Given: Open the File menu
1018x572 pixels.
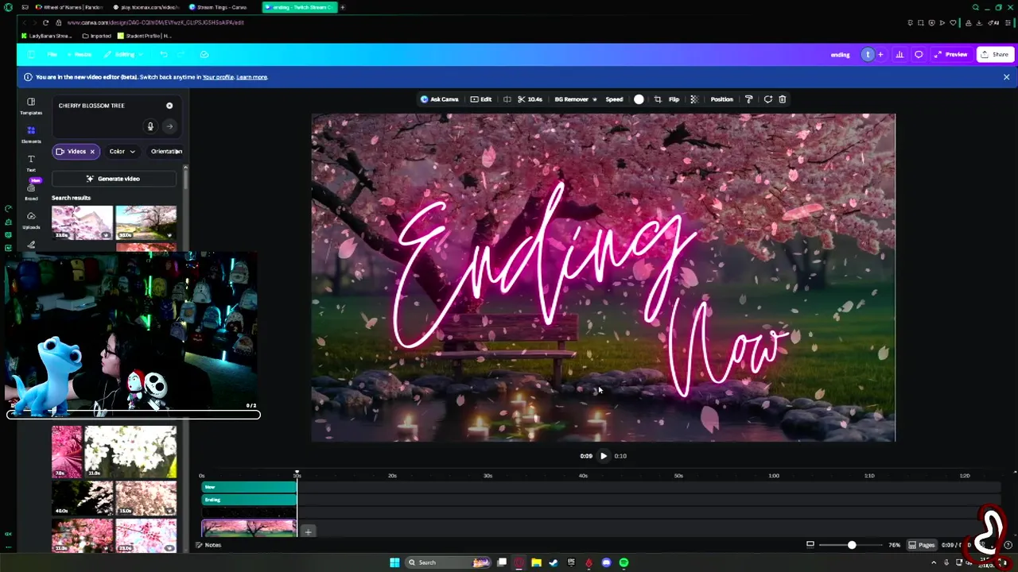Looking at the screenshot, I should [x=52, y=55].
